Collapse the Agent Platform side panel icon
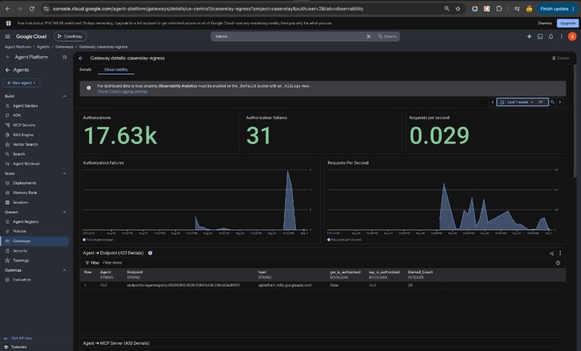This screenshot has height=351, width=581. pyautogui.click(x=64, y=57)
